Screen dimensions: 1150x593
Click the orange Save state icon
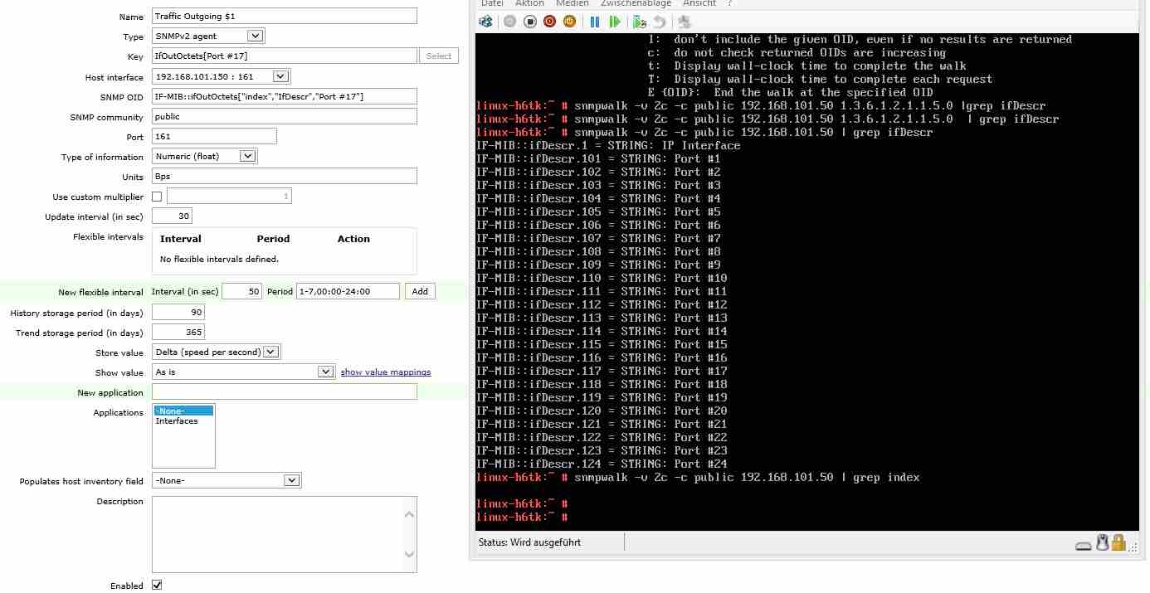tap(569, 22)
